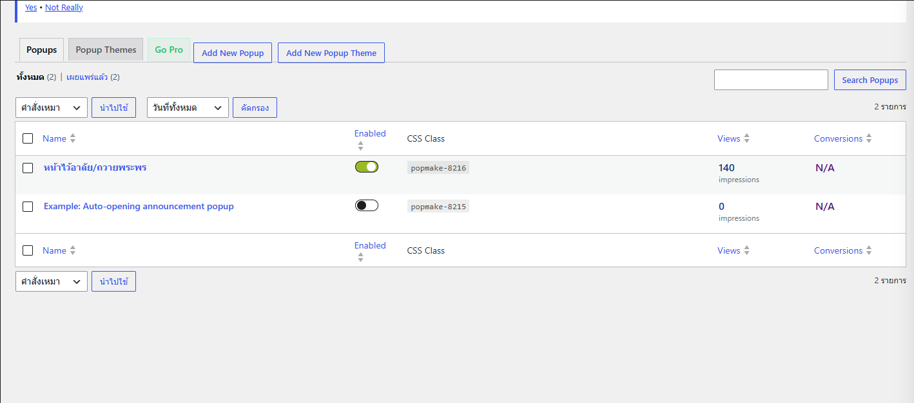Focus the popup search input field
The width and height of the screenshot is (914, 403).
click(x=771, y=80)
